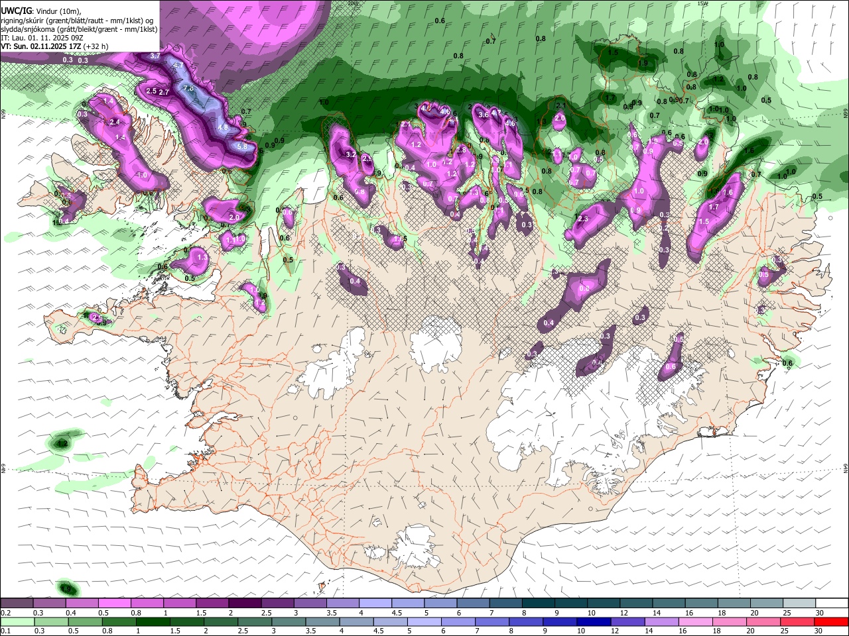The width and height of the screenshot is (849, 636).
Task: Click the 6–7 swatch in the lower rain scale
Action: [x=458, y=621]
